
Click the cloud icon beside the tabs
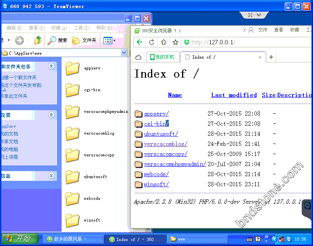point(138,57)
